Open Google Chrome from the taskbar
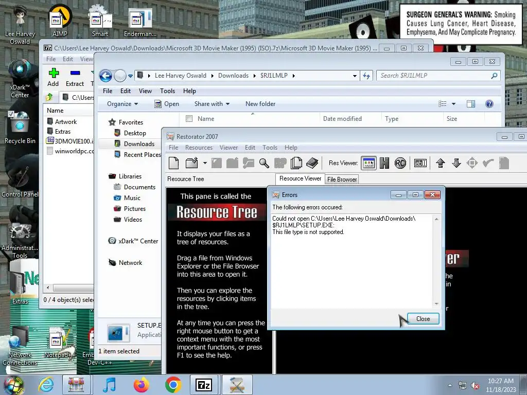This screenshot has height=395, width=527. [173, 385]
